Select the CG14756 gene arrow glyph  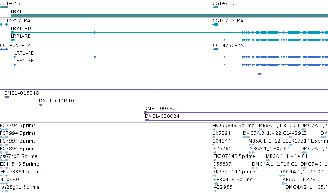215,7
